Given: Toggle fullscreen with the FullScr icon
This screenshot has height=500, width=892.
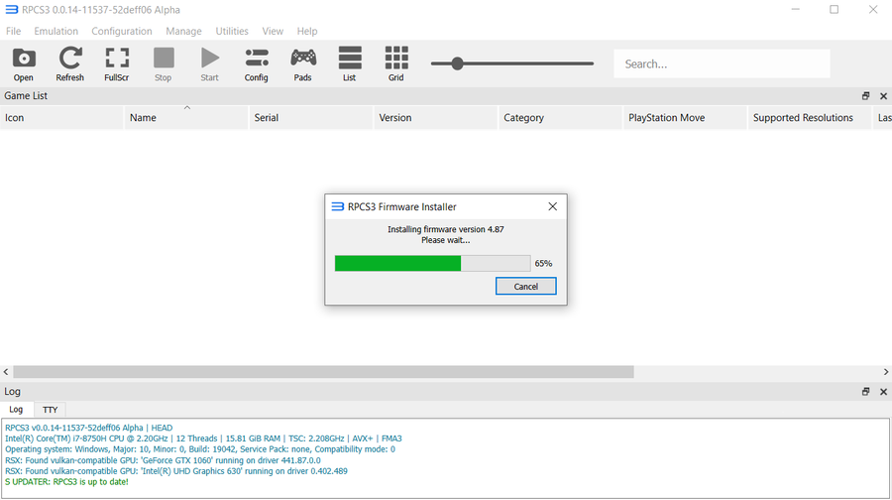Looking at the screenshot, I should point(117,63).
